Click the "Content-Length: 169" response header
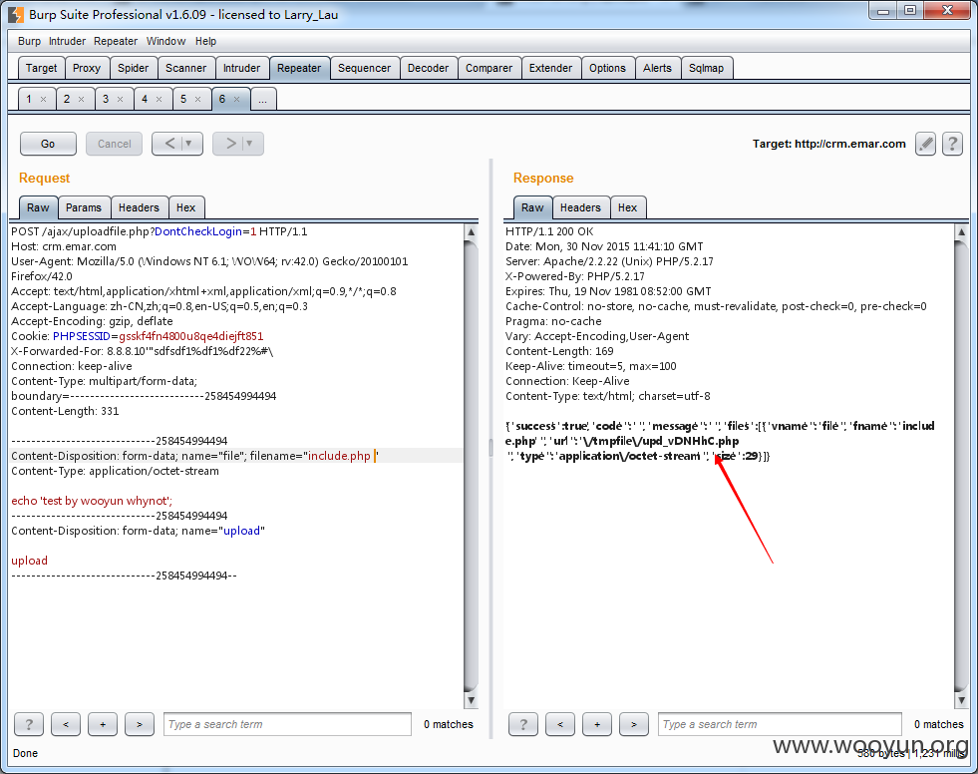Viewport: 978px width, 774px height. pyautogui.click(x=559, y=351)
